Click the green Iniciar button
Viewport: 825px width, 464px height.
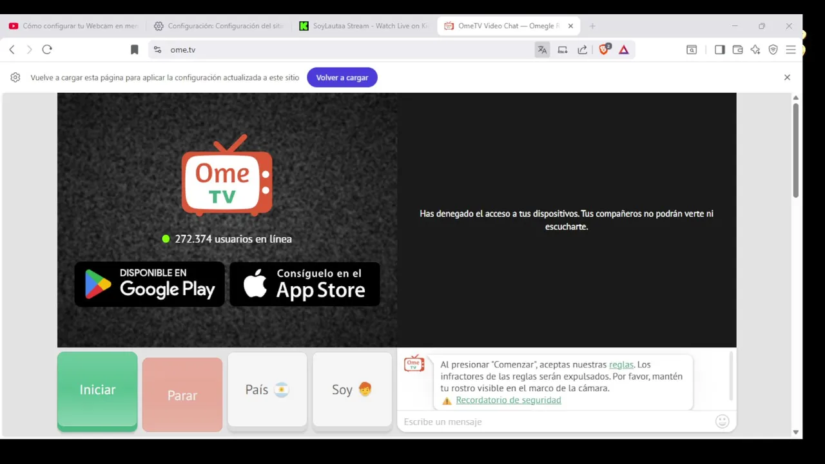point(97,390)
